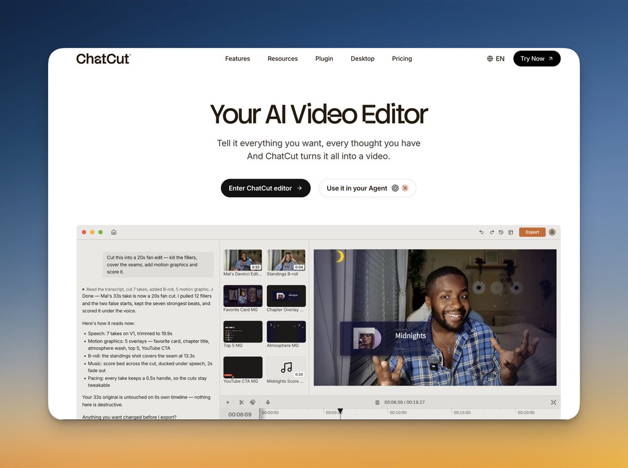
Task: Open the Features menu
Action: (x=238, y=59)
